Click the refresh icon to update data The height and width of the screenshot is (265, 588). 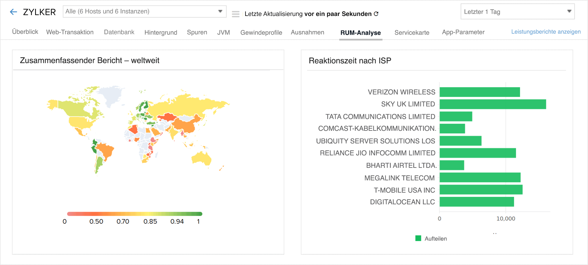(376, 13)
